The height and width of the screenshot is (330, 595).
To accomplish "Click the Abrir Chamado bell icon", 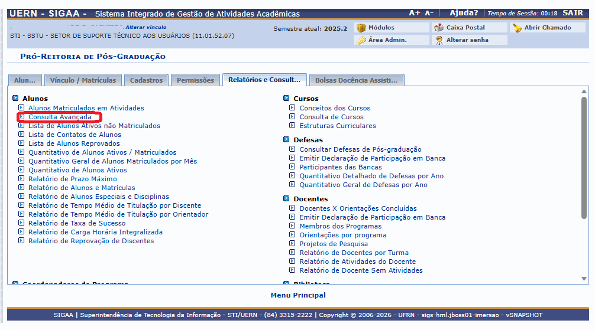I will point(517,28).
